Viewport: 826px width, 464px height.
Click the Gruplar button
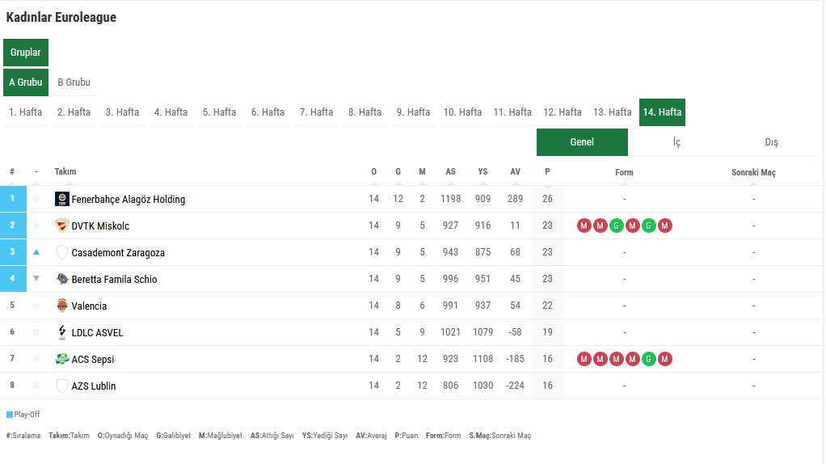click(26, 53)
